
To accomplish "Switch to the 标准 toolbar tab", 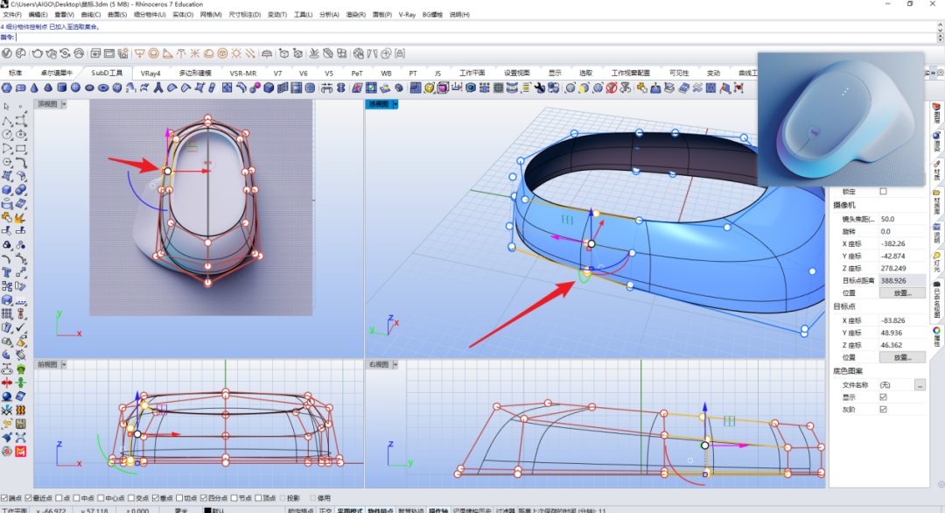I will coord(15,73).
